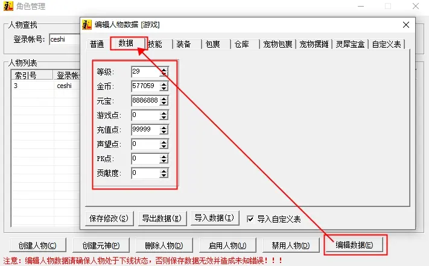The image size is (429, 266).
Task: Click the 保存修改(S) button
Action: pyautogui.click(x=109, y=218)
